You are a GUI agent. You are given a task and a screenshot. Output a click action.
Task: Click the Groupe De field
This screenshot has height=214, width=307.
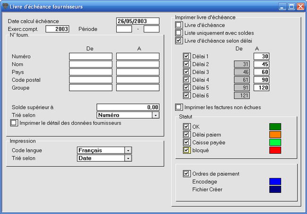point(91,88)
